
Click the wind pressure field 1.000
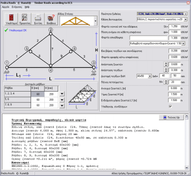pyautogui.click(x=174, y=32)
